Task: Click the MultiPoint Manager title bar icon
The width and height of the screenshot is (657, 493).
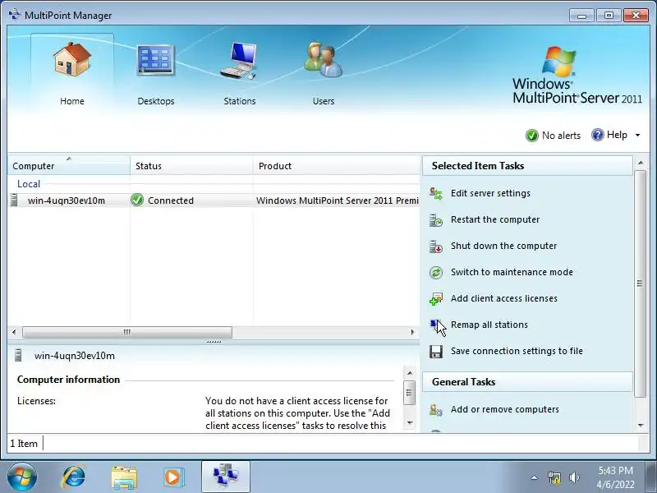Action: click(x=15, y=15)
